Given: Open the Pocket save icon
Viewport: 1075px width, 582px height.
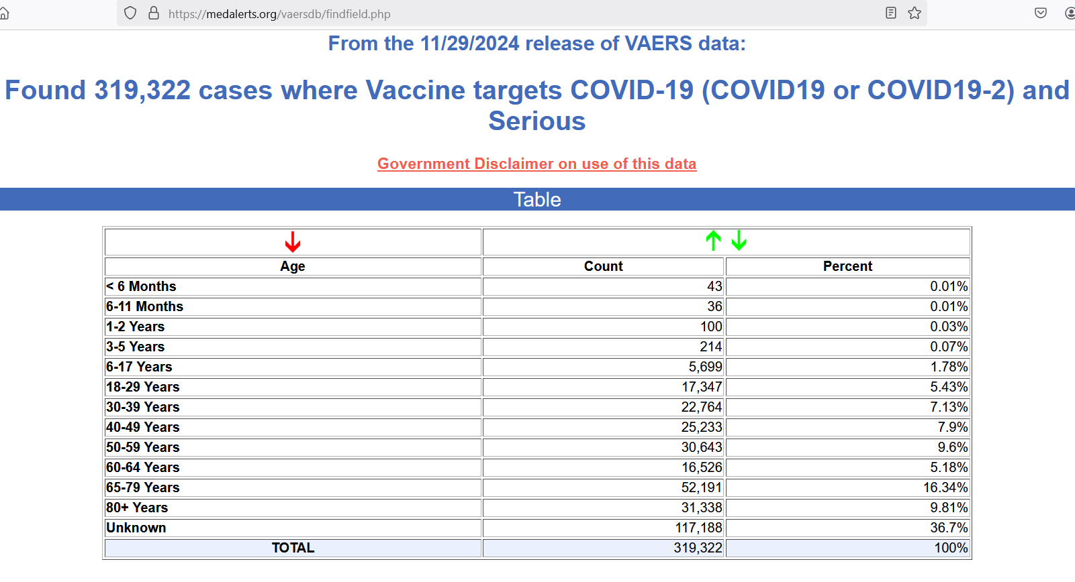Looking at the screenshot, I should (x=1041, y=13).
